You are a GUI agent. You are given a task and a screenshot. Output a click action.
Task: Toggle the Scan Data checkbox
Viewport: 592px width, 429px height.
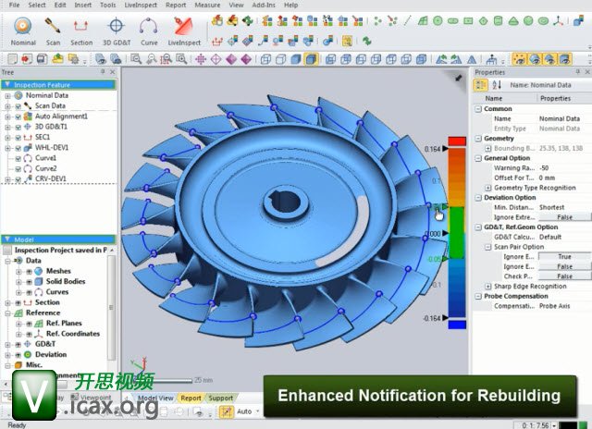point(18,105)
